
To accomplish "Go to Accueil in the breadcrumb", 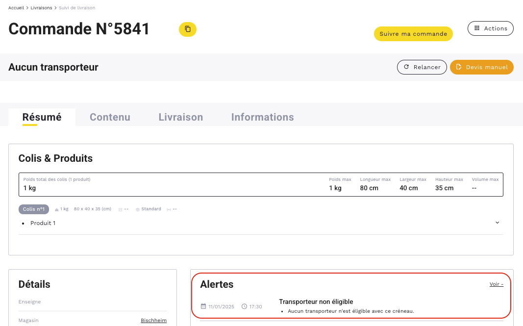I will tap(16, 8).
